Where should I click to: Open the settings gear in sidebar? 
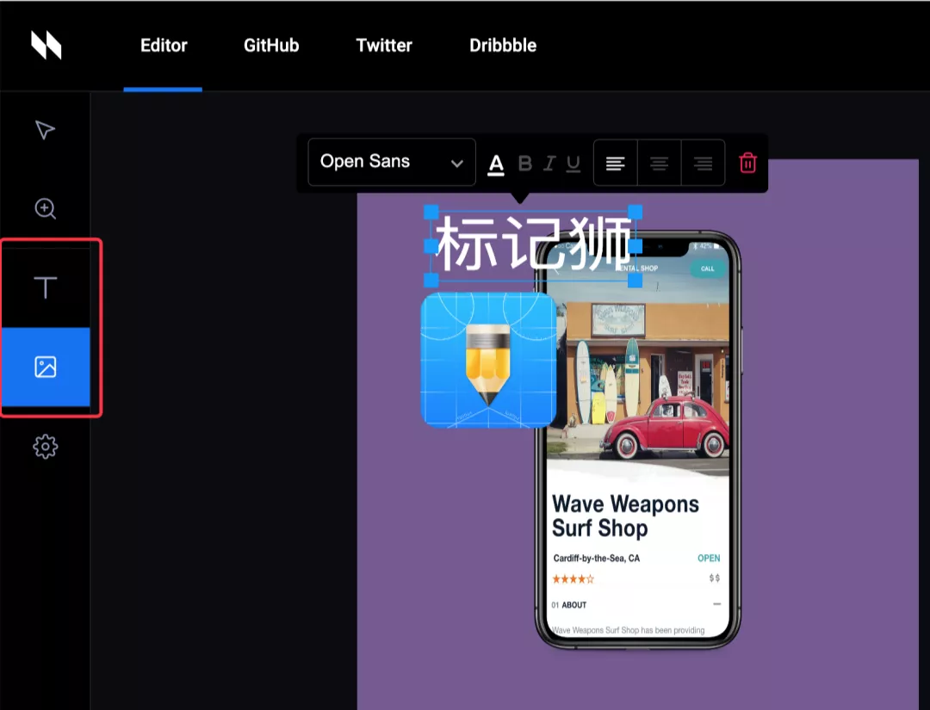[x=45, y=447]
